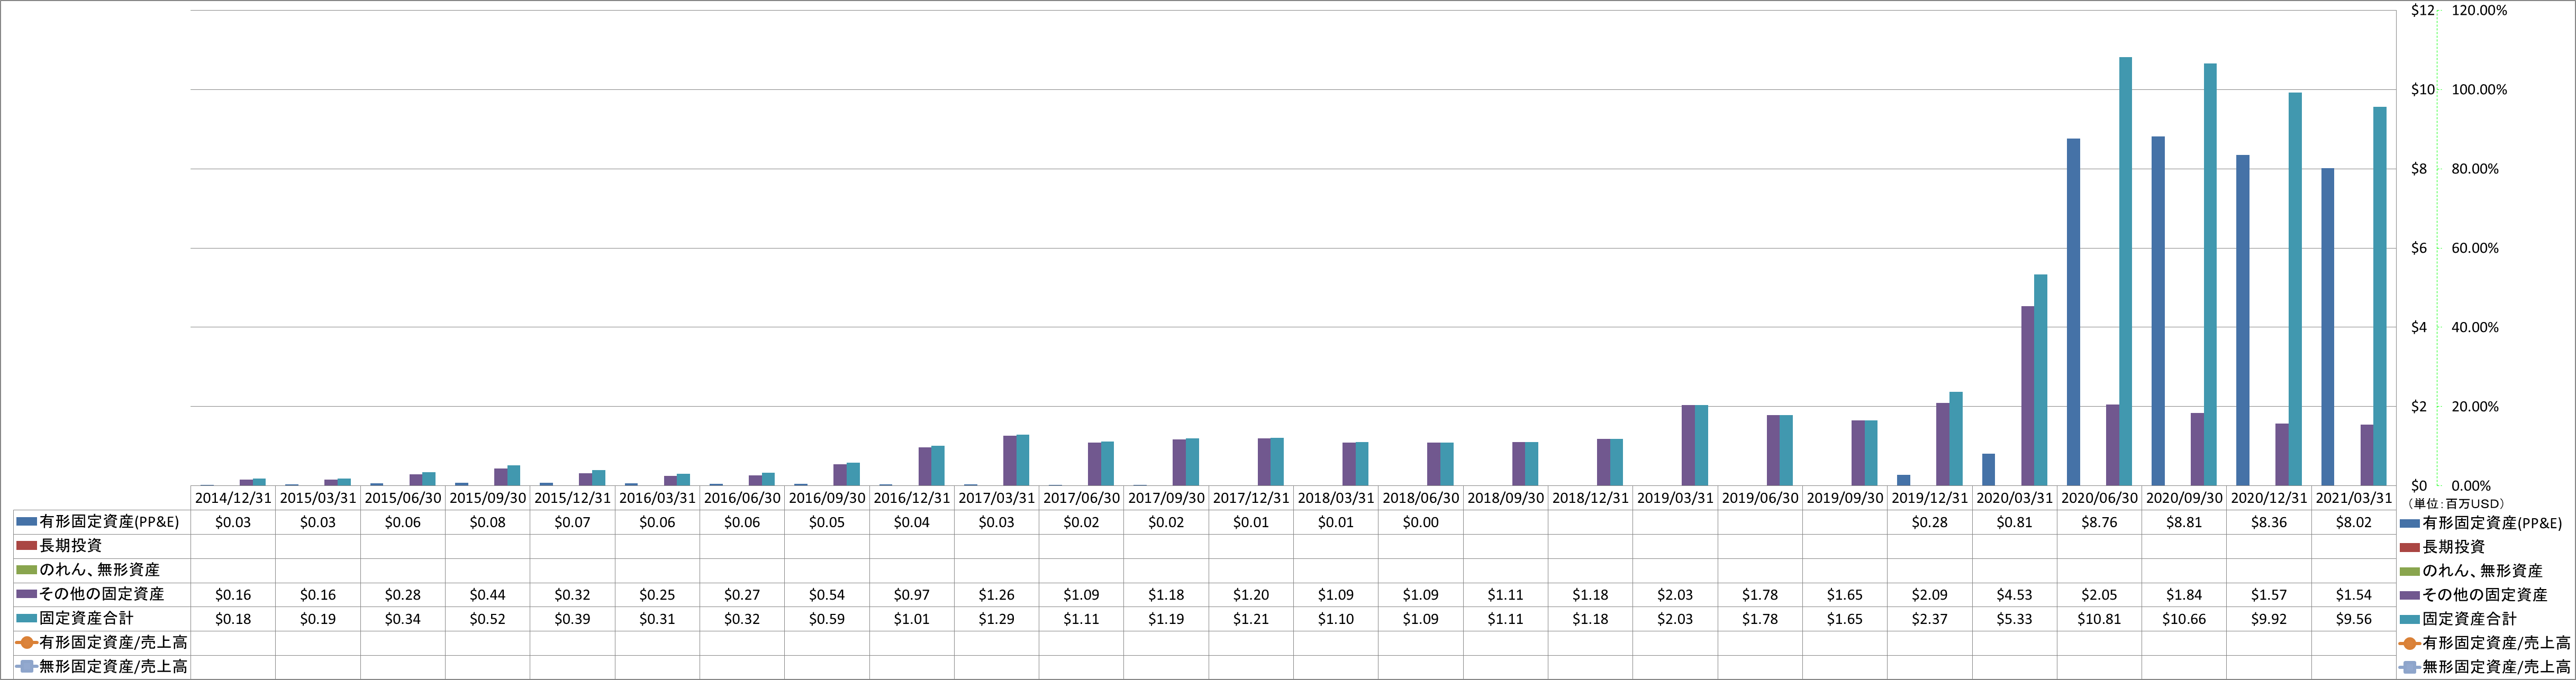
Task: Click the $0.08 PP&E cell under 2015/09/30
Action: click(x=487, y=522)
